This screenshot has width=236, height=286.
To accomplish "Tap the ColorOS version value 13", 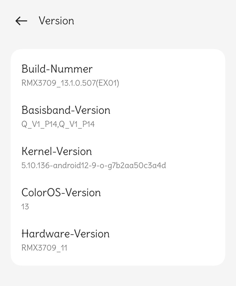I will 25,207.
